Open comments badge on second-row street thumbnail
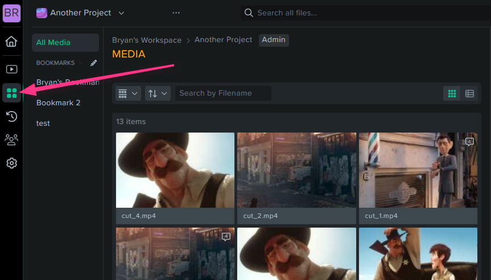 226,237
